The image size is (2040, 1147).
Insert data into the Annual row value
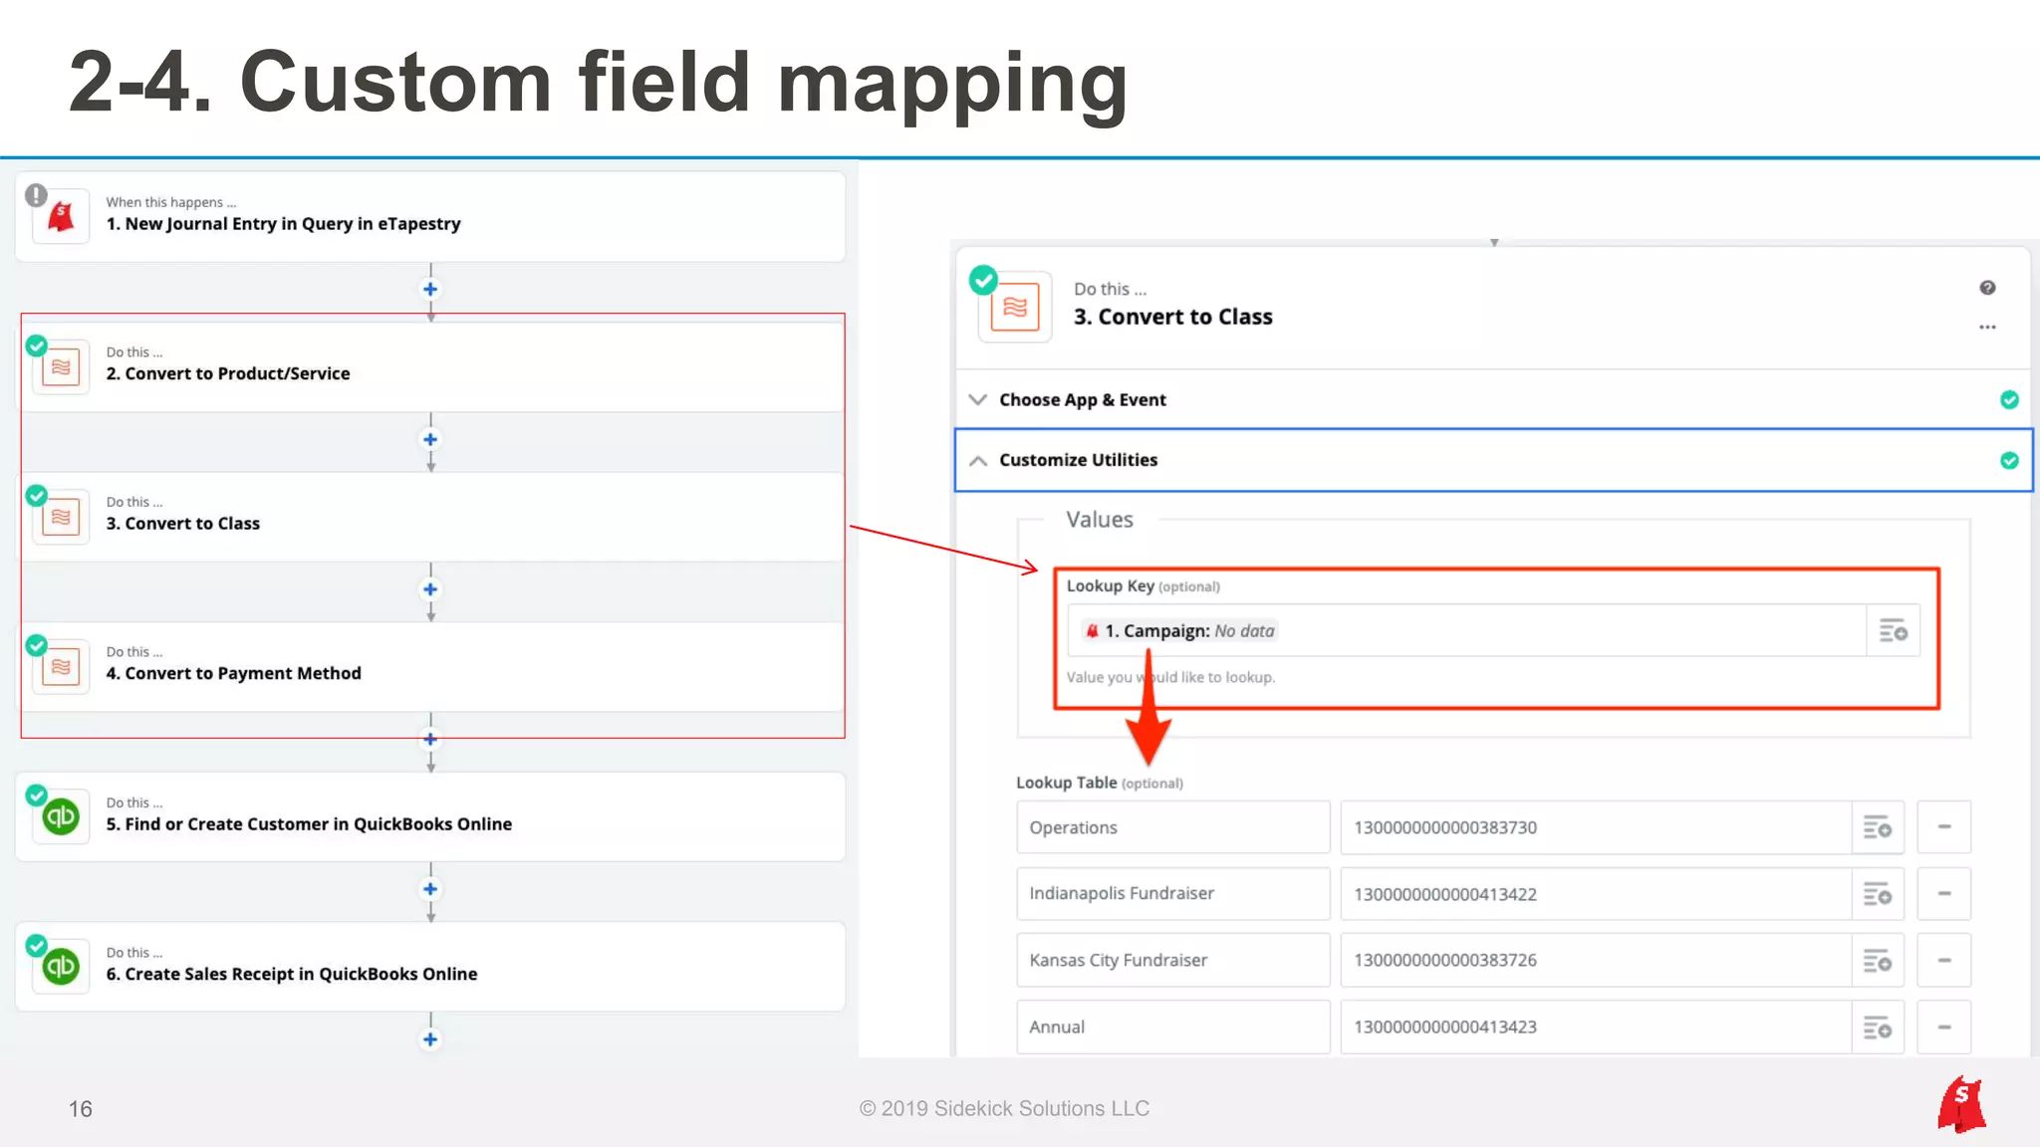click(1878, 1028)
